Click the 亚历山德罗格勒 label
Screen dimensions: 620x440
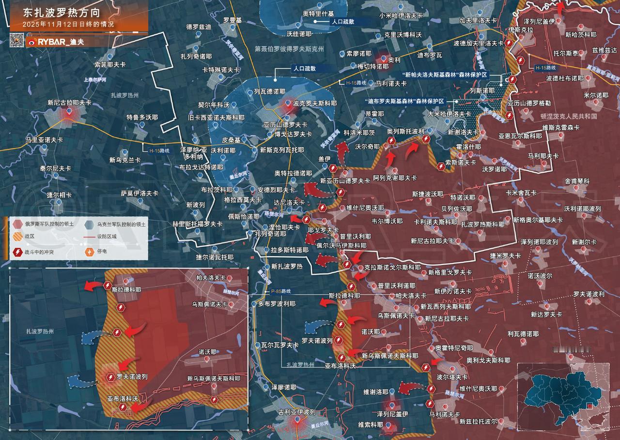coord(529,104)
